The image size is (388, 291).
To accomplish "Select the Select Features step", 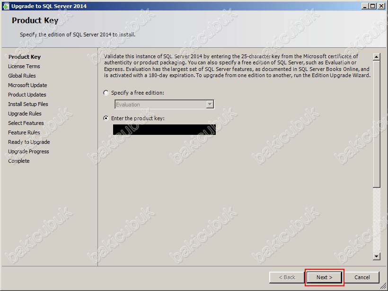I will pos(26,123).
